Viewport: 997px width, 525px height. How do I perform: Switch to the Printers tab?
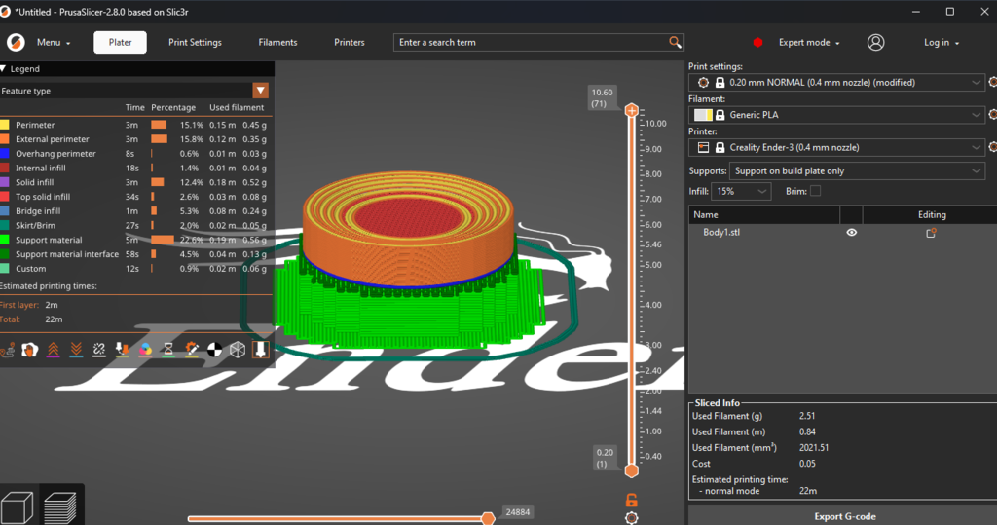(x=350, y=42)
